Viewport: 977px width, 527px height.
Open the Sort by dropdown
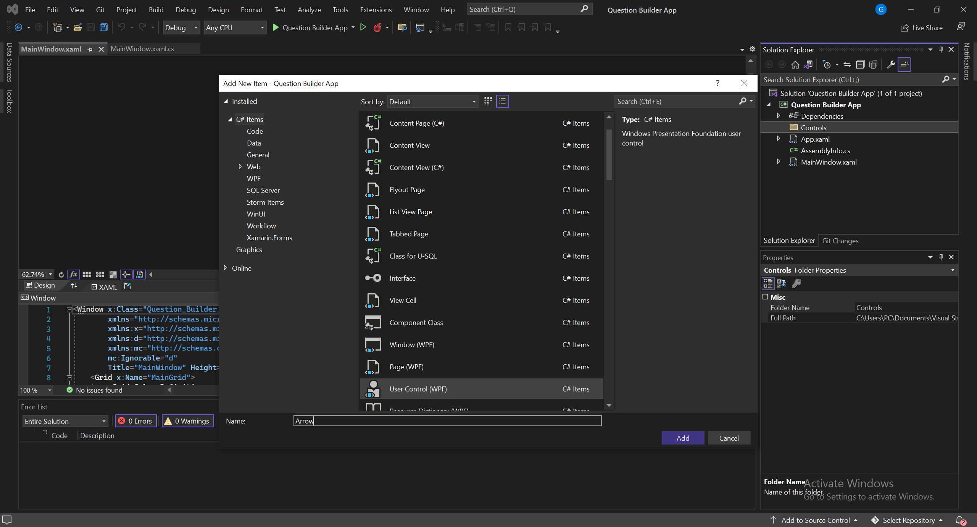click(x=431, y=101)
